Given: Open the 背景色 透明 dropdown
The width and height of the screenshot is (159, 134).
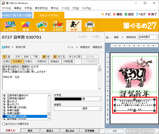Looking at the screenshot, I should tap(100, 108).
